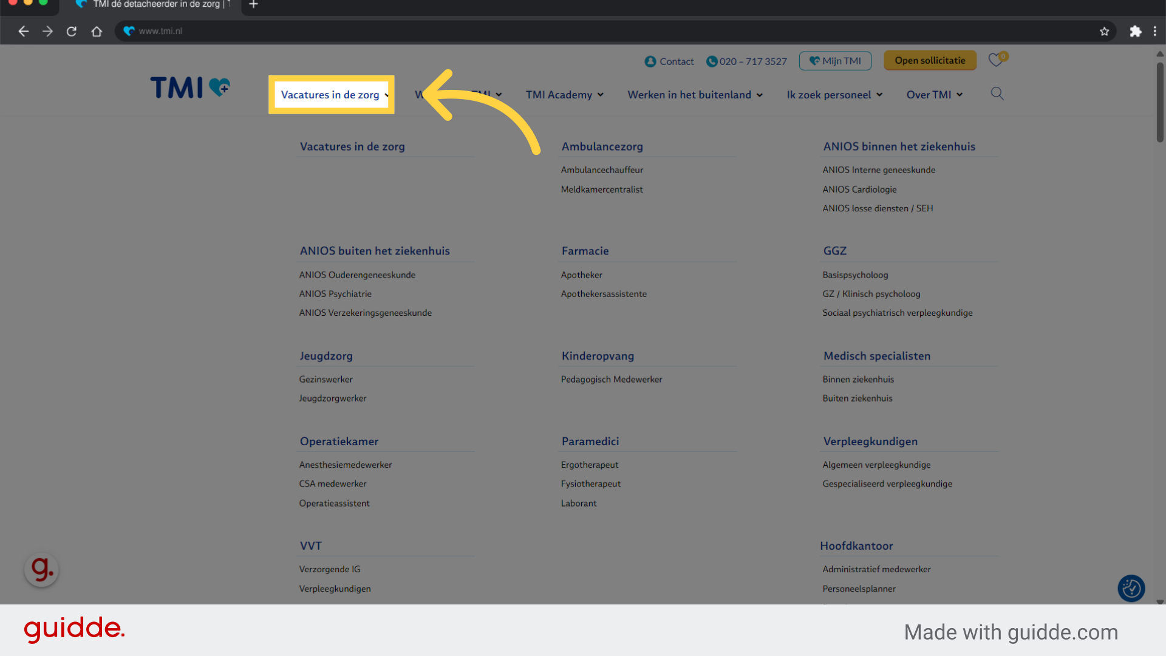The image size is (1166, 656).
Task: Open the Ambulancezorg category
Action: tap(602, 146)
